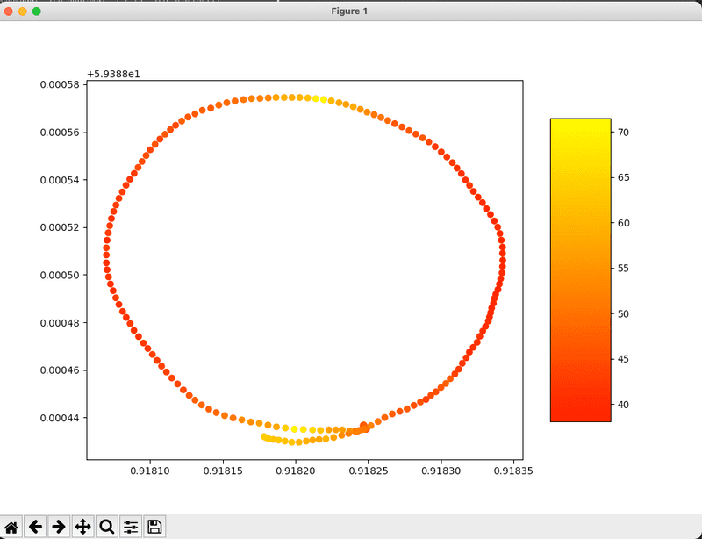Go back to previous view

[x=36, y=526]
